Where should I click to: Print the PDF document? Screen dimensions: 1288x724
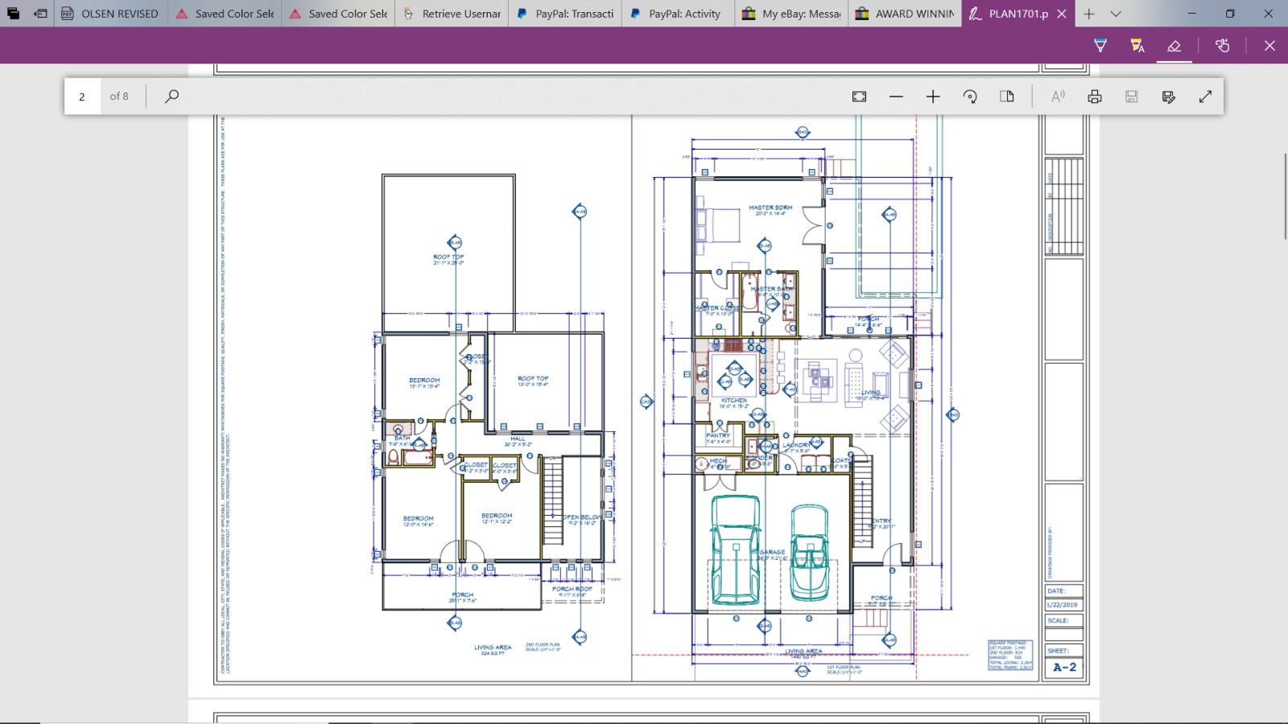tap(1095, 97)
